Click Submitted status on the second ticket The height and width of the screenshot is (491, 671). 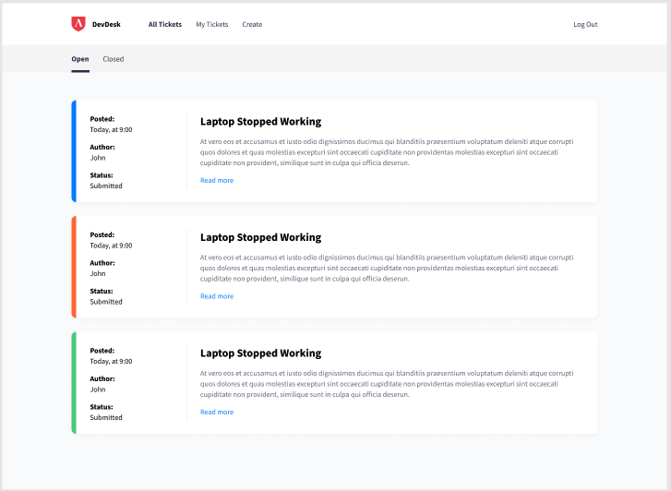tap(106, 302)
